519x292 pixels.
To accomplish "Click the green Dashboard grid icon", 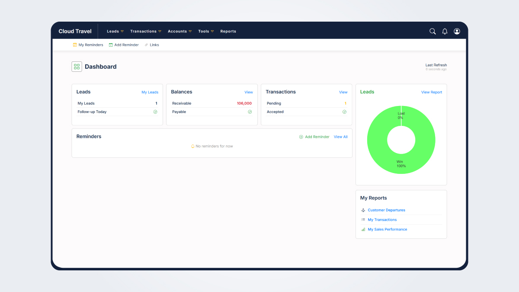I will (77, 66).
